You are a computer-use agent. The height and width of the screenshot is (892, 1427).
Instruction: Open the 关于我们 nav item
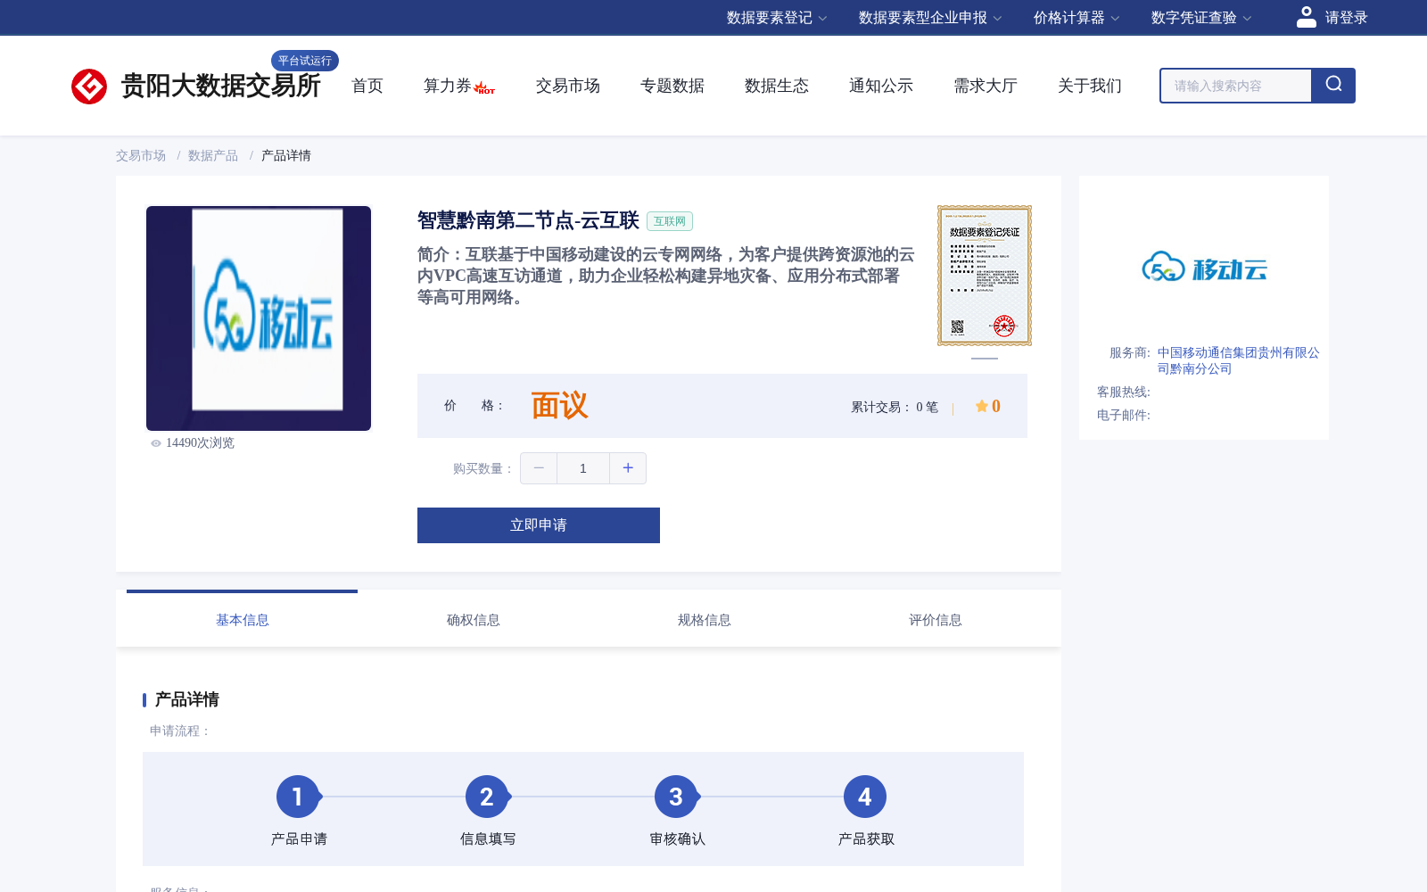click(x=1090, y=86)
